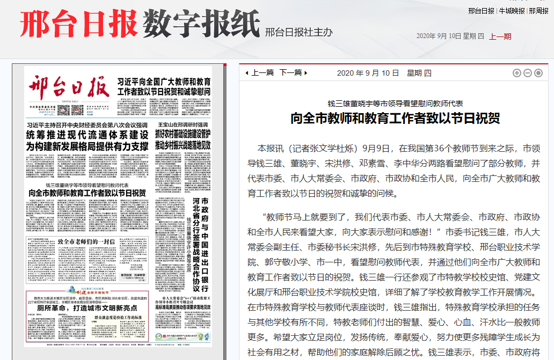This screenshot has width=554, height=360.
Task: Click the red 邢台日报 masthead on page thumbnail
Action: click(69, 87)
